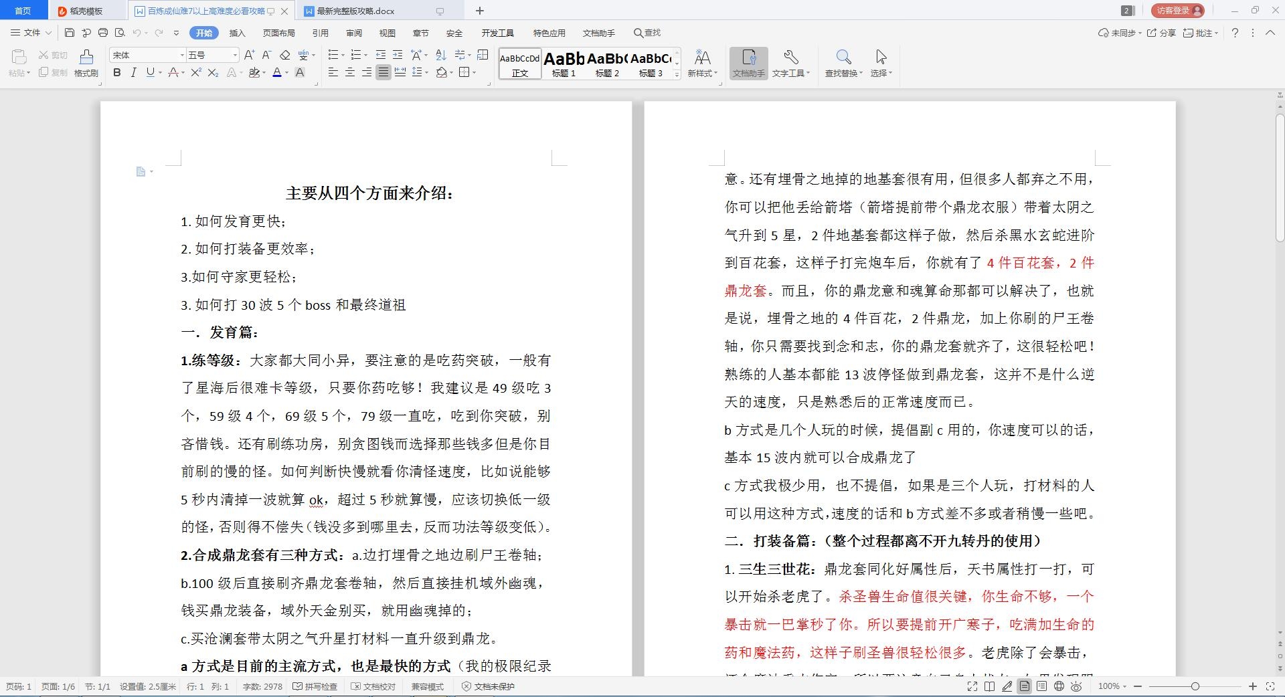1285x697 pixels.
Task: Click the Clear Formatting eraser icon
Action: tap(285, 55)
